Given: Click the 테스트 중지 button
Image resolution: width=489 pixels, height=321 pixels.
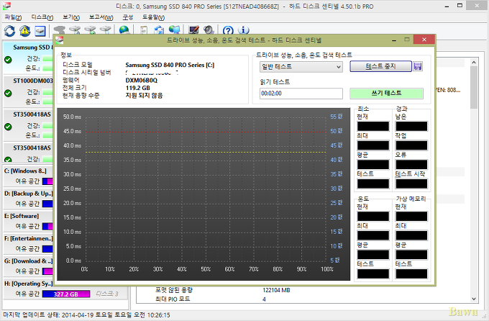Looking at the screenshot, I should 380,66.
